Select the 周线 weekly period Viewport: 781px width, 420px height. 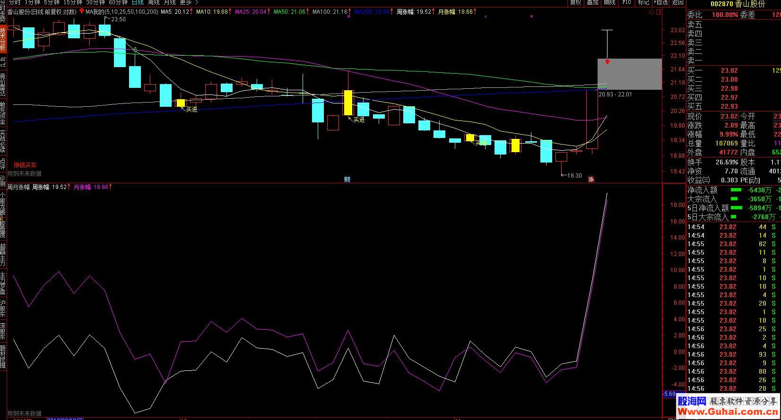[154, 3]
